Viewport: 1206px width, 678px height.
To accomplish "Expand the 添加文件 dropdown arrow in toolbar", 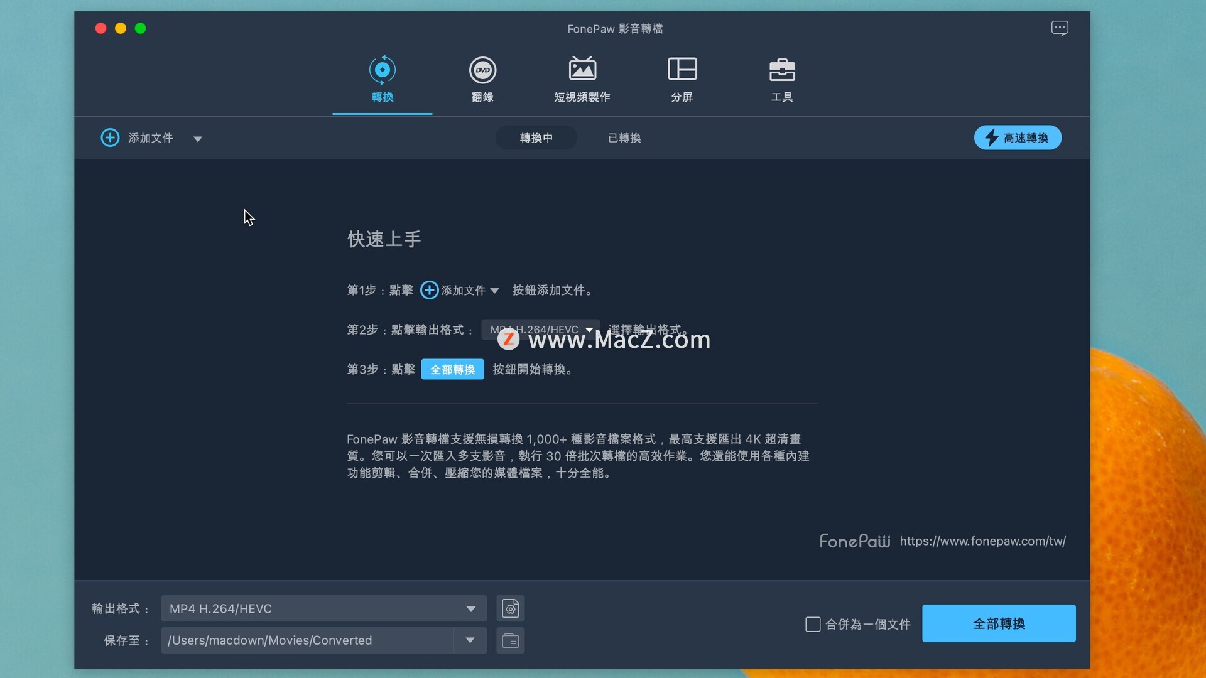I will (x=198, y=139).
